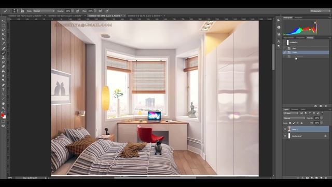
Task: Click the foreground red color swatch
Action: [x=2, y=115]
